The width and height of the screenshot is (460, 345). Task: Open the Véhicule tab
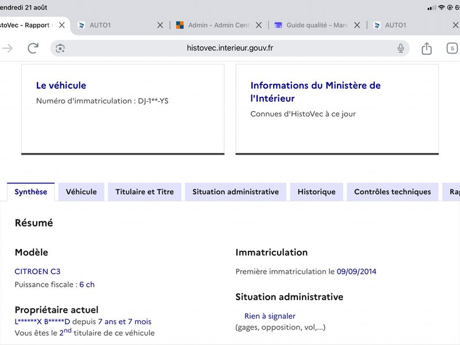[x=81, y=192]
